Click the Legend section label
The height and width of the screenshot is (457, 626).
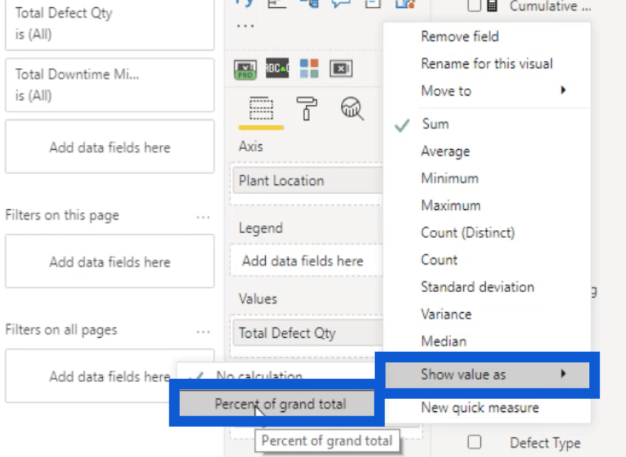[261, 228]
